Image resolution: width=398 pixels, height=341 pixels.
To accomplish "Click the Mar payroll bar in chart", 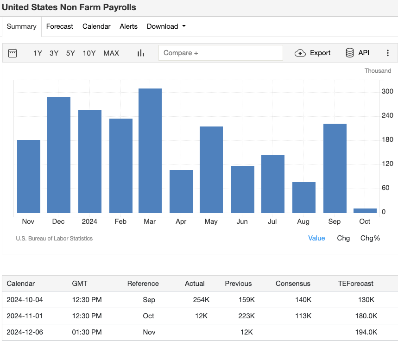I will [149, 148].
